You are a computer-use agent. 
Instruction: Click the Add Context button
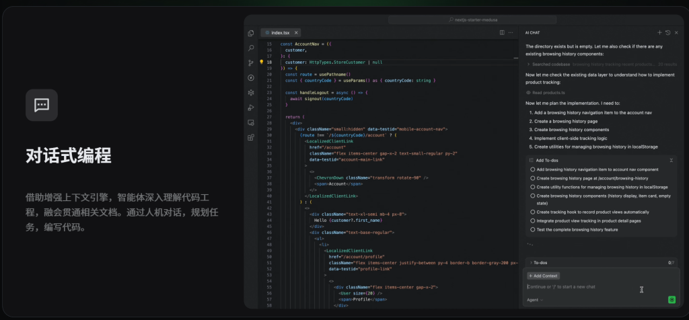543,276
